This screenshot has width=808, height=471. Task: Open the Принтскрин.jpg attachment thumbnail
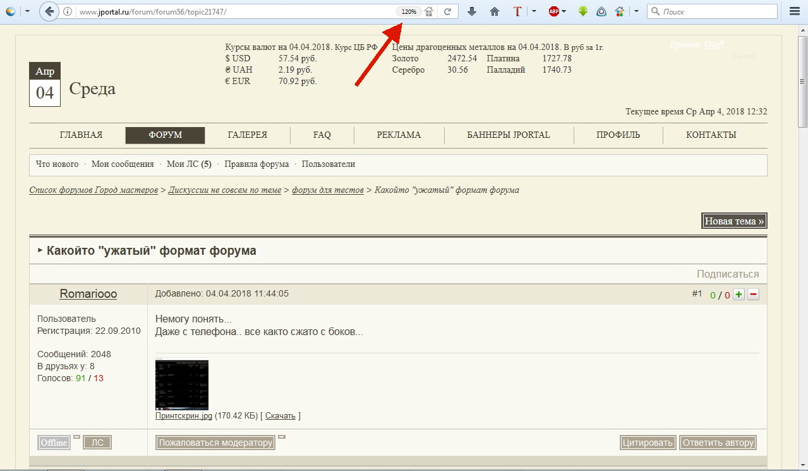tap(182, 385)
